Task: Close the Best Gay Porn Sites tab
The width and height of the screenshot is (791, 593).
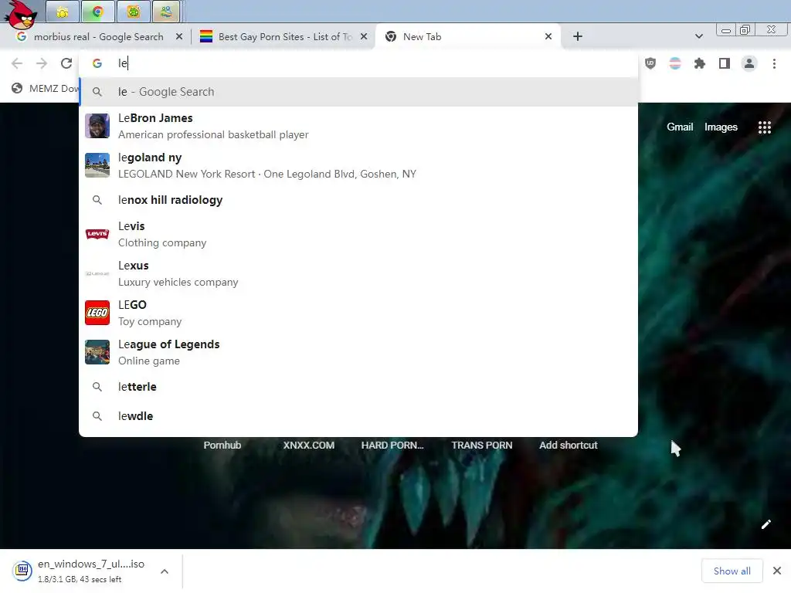Action: (x=364, y=37)
